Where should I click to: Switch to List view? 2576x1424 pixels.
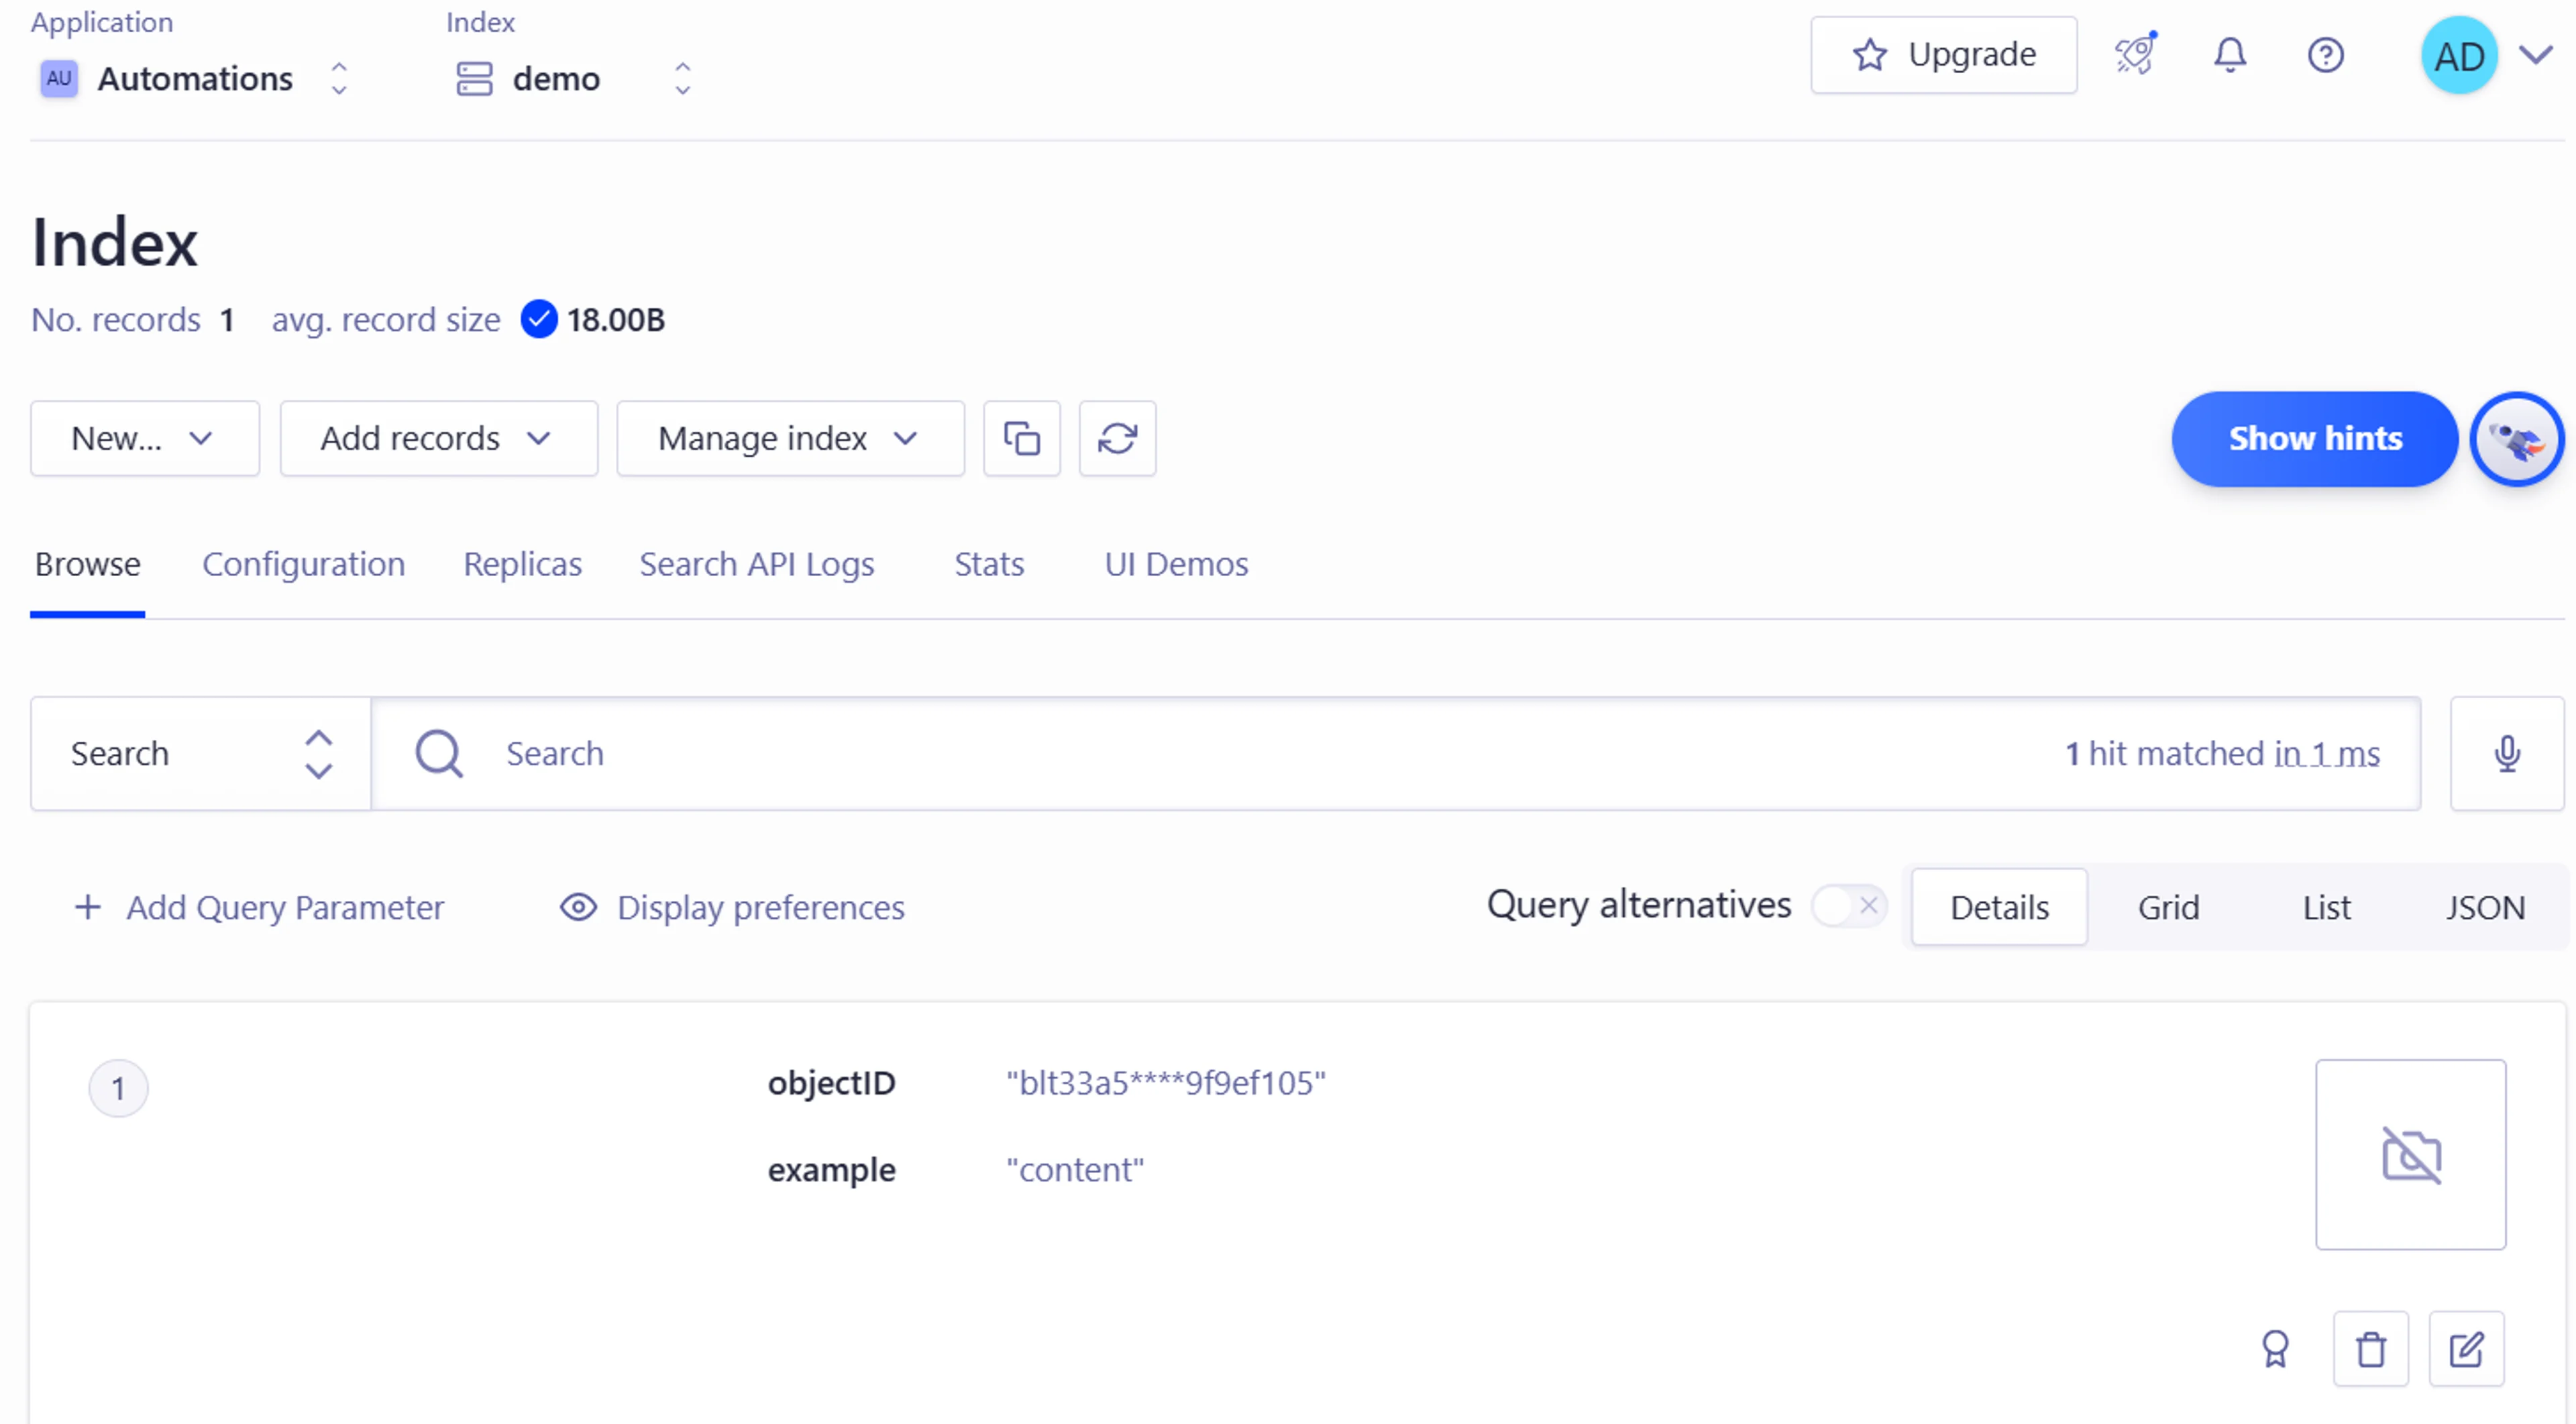point(2326,907)
